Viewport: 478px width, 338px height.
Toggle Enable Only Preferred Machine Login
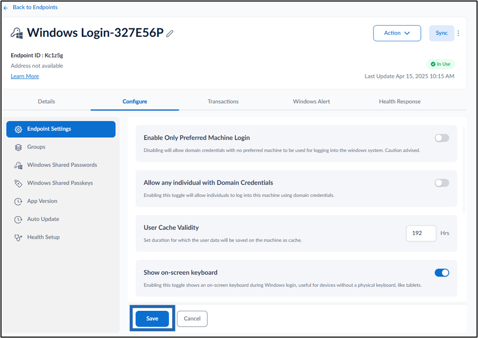click(442, 138)
